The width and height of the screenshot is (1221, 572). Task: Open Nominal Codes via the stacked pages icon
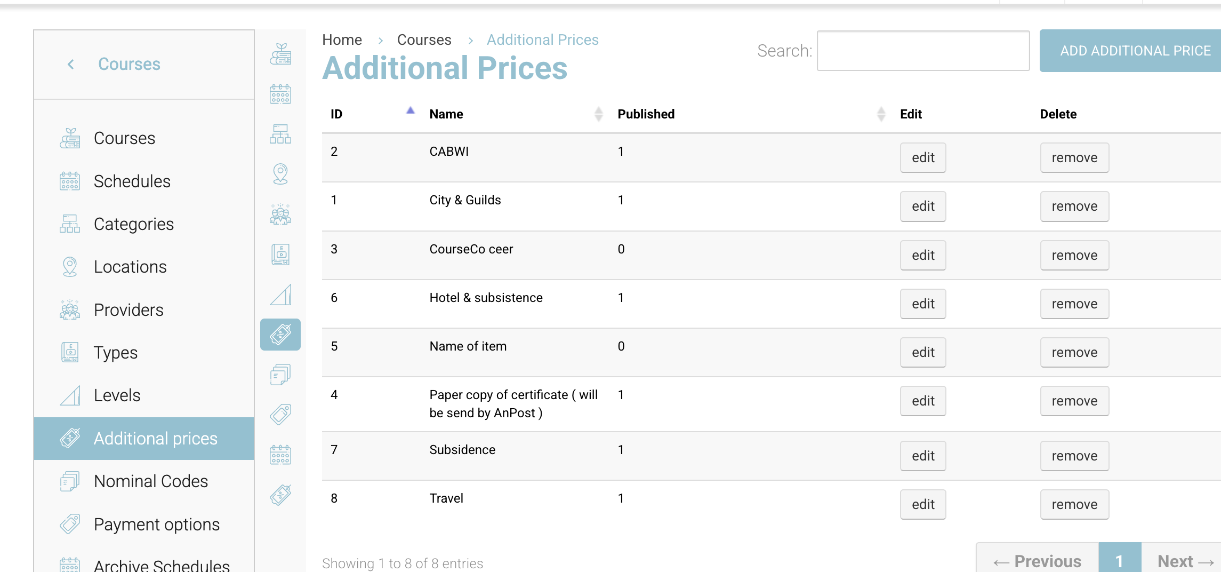(280, 374)
